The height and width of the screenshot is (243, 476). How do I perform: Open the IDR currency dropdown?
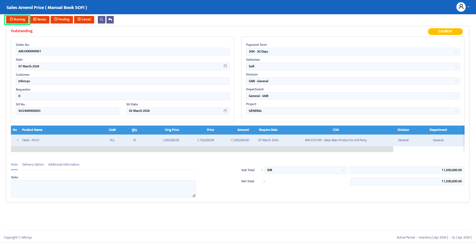306,170
